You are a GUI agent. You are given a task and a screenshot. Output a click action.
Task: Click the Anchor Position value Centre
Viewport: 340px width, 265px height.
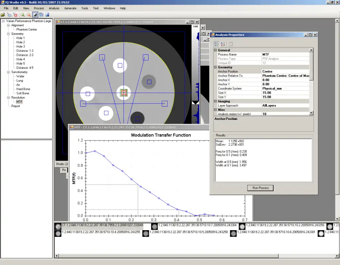pos(286,71)
